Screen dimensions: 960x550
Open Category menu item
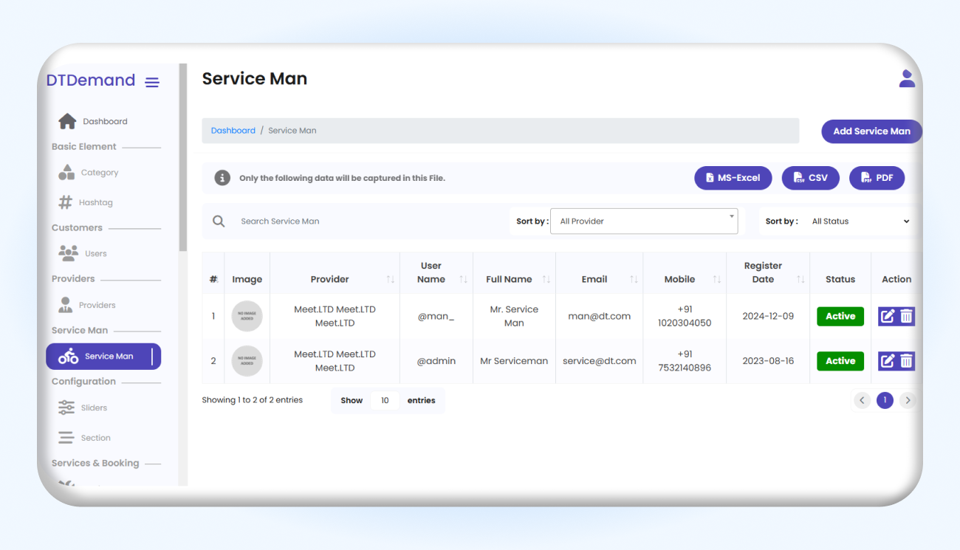[100, 172]
